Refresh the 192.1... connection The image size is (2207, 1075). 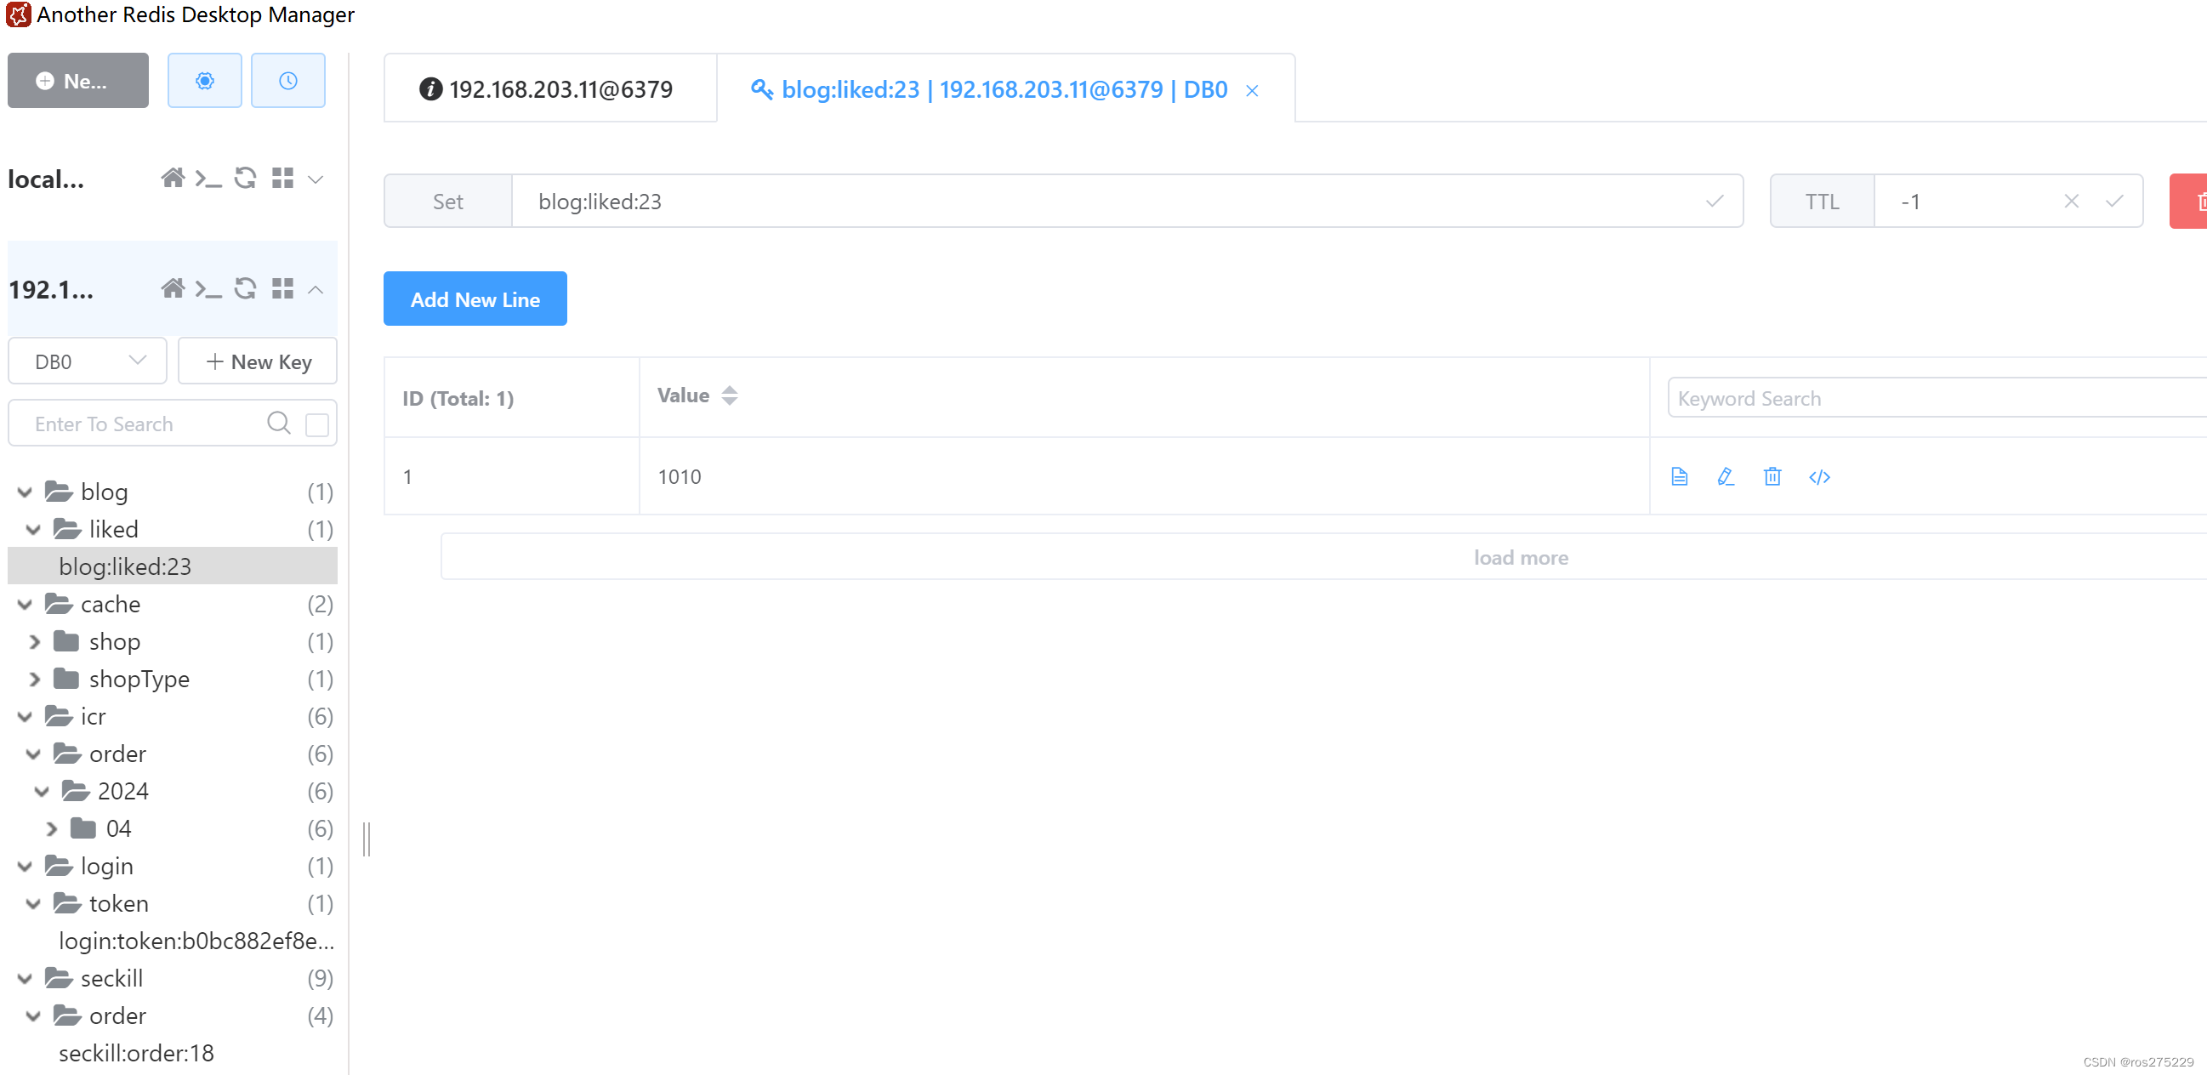(x=245, y=288)
